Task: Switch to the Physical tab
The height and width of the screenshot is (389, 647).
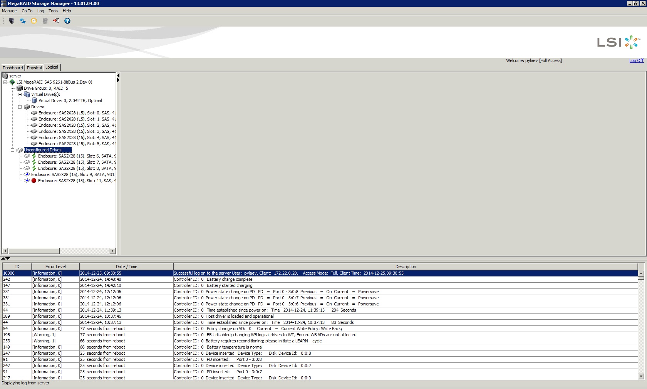Action: click(x=34, y=68)
